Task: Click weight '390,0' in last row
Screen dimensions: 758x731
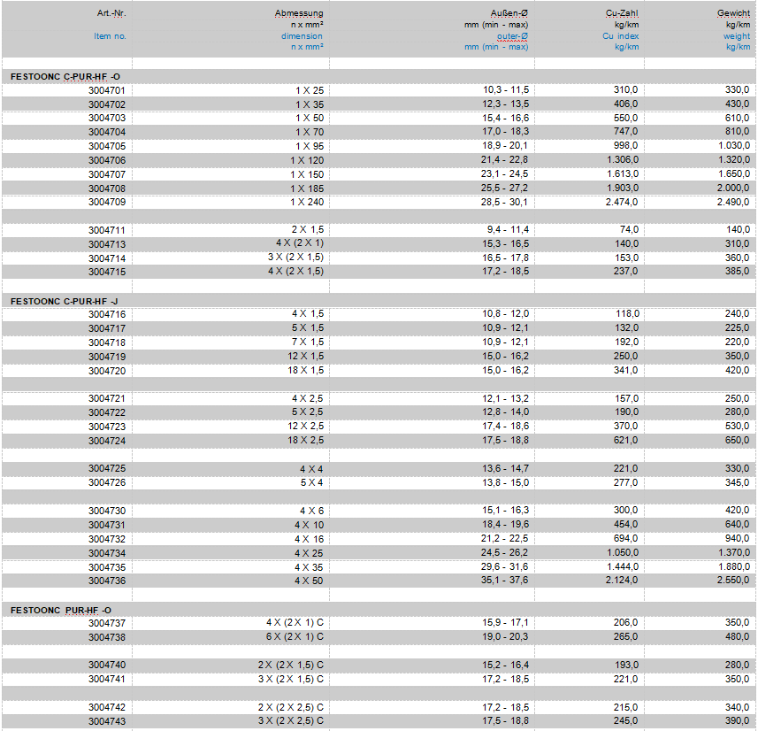Action: point(737,721)
